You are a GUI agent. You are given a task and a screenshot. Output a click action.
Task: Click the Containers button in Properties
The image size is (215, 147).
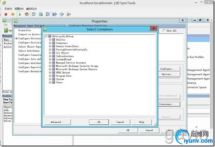pos(169,104)
